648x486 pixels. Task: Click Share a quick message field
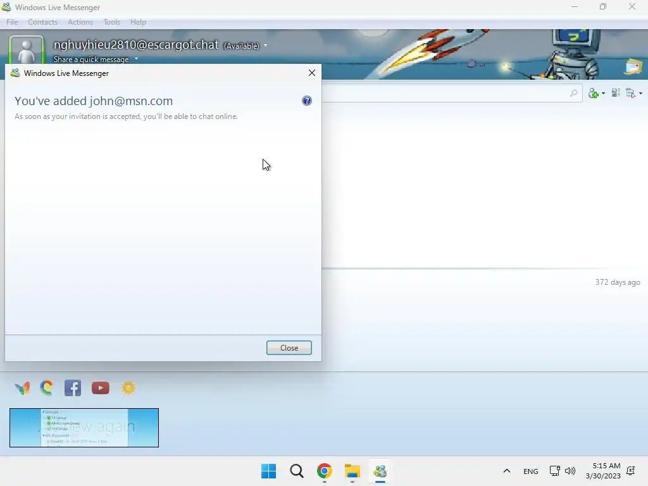[91, 59]
